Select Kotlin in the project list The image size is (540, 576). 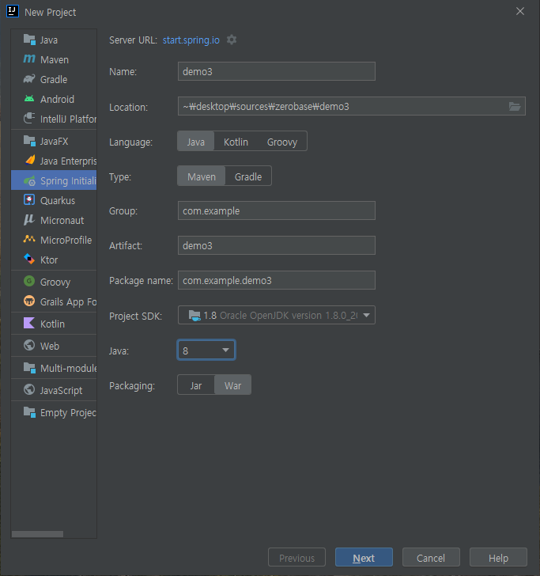pos(54,324)
